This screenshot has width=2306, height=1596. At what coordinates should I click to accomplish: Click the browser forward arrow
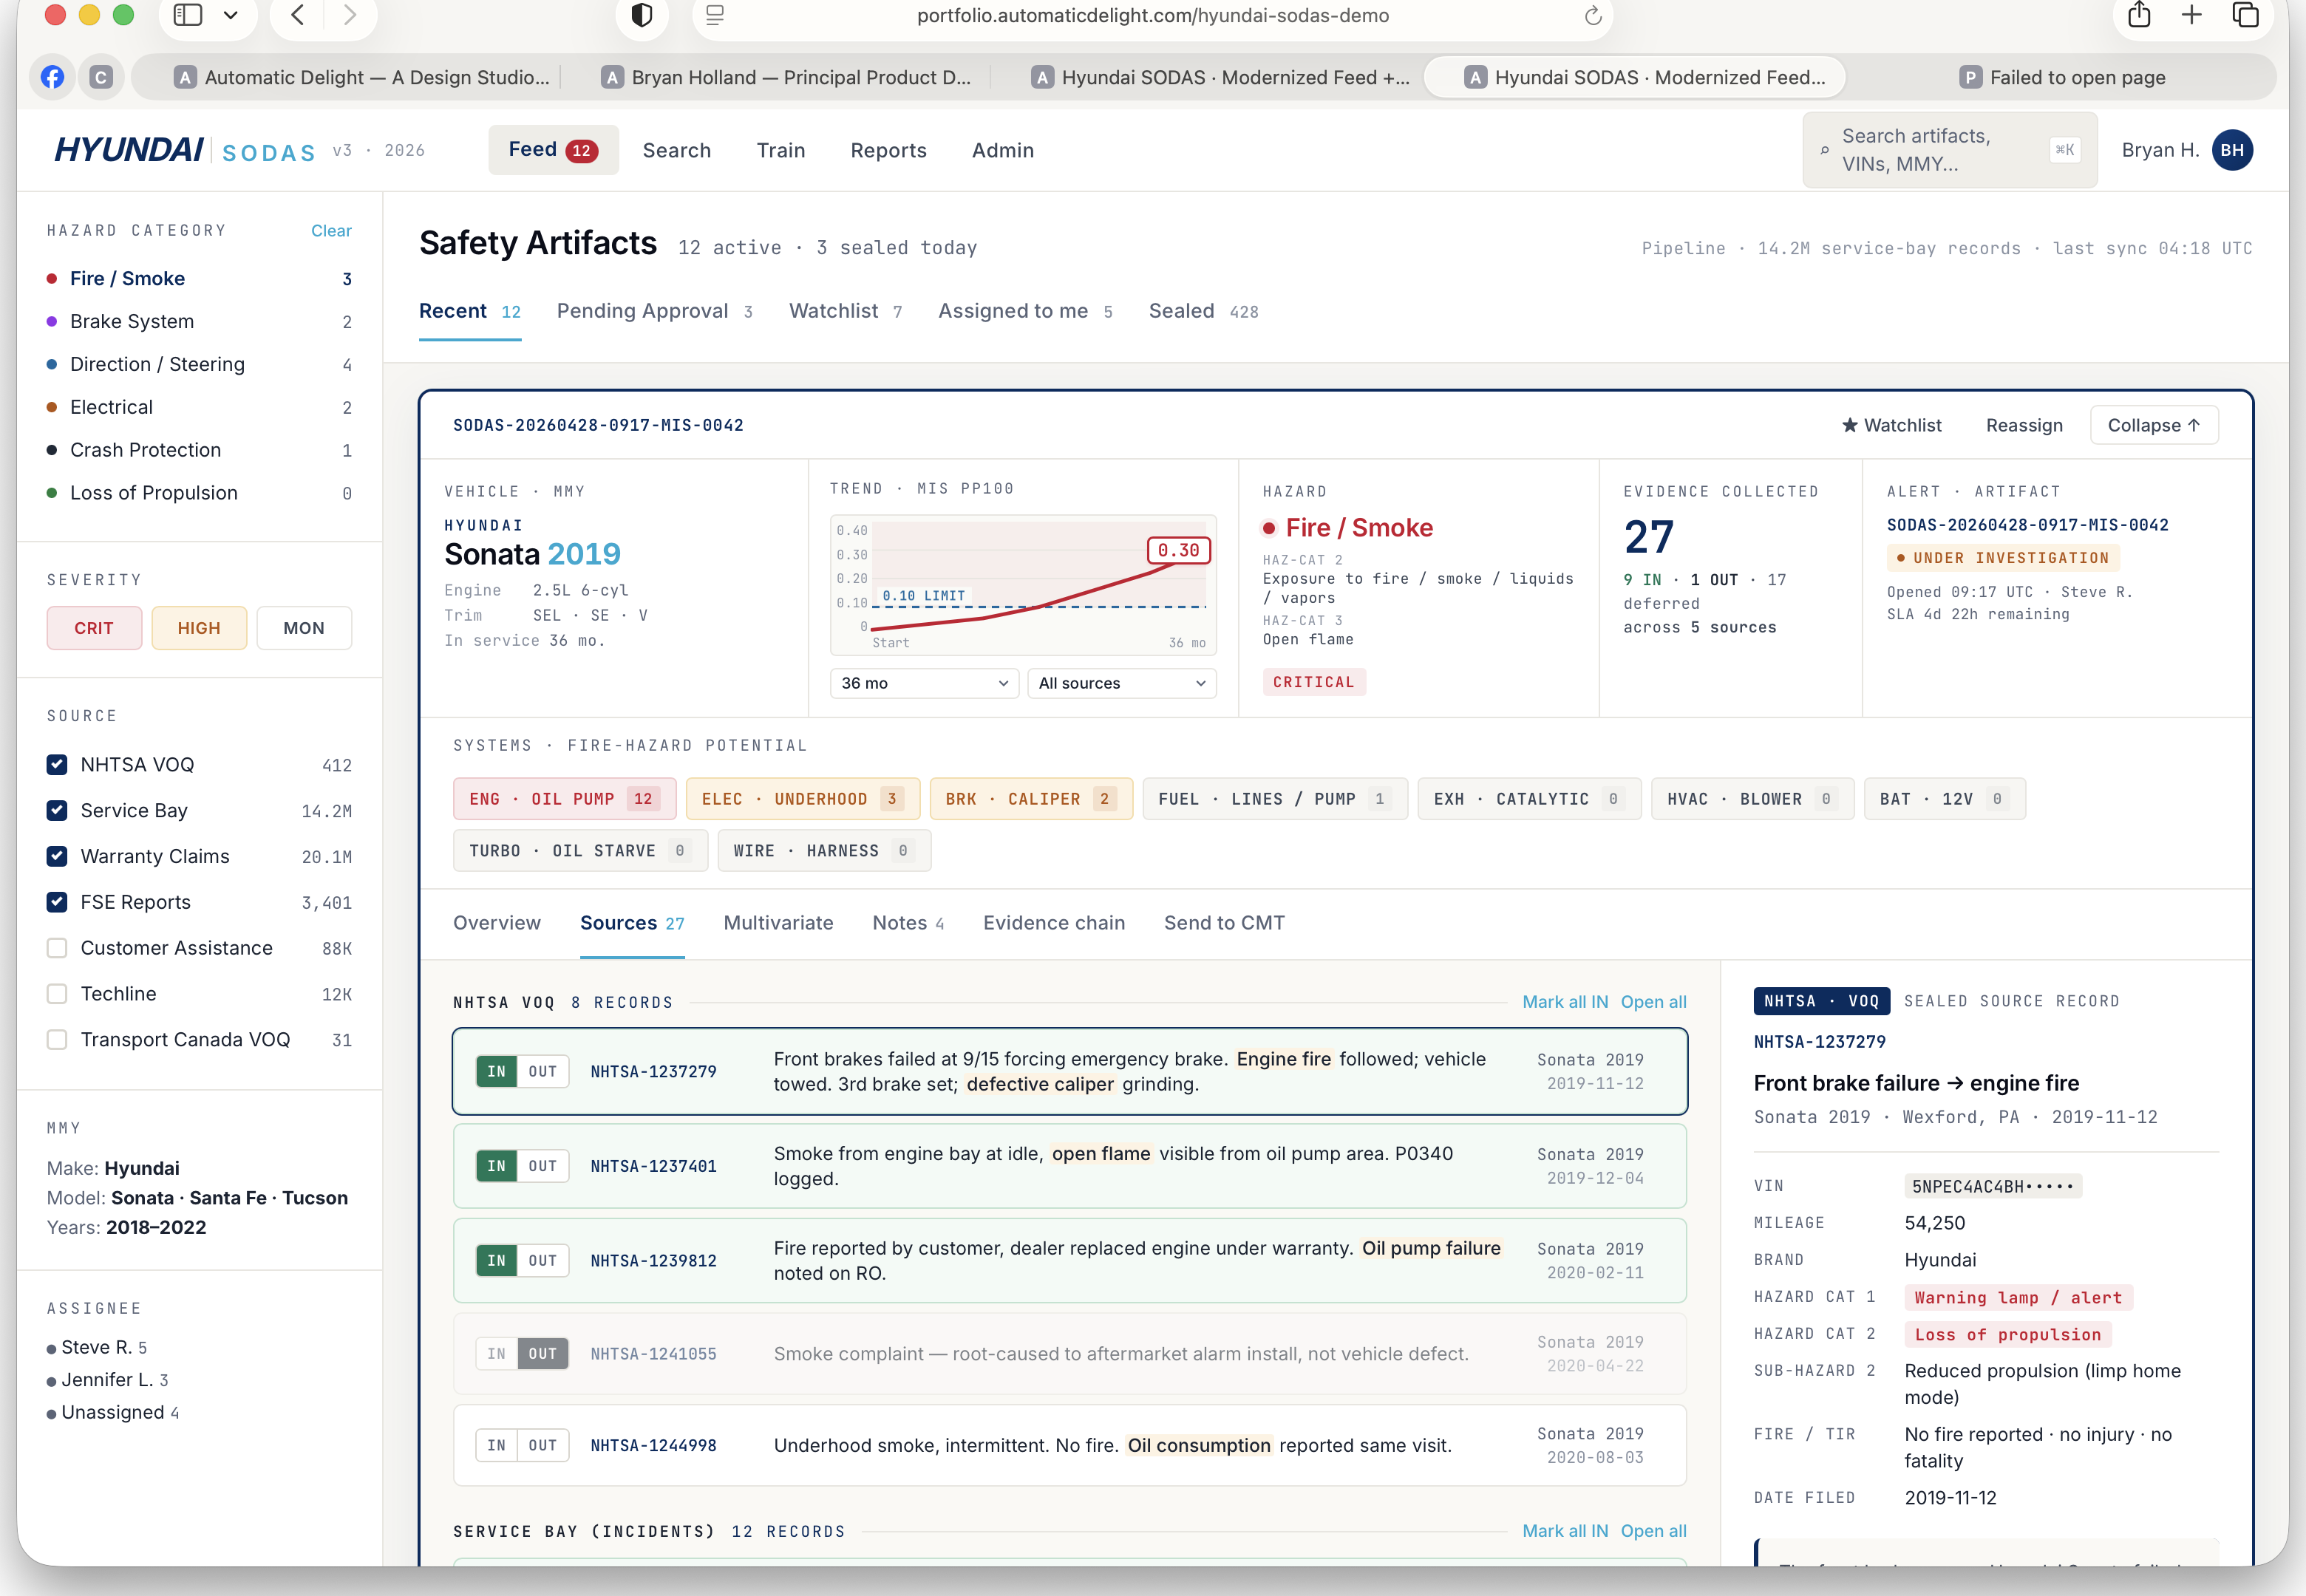coord(349,15)
